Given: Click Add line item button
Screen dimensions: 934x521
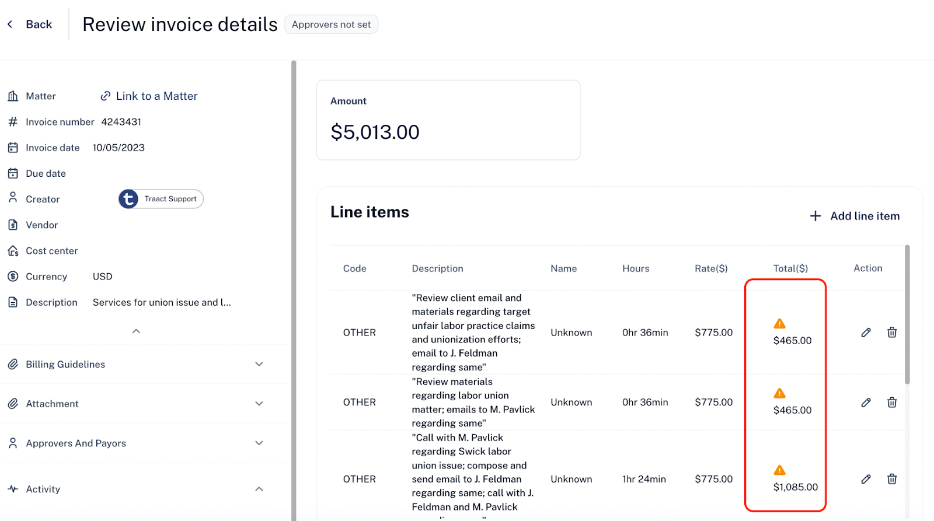Looking at the screenshot, I should click(855, 216).
